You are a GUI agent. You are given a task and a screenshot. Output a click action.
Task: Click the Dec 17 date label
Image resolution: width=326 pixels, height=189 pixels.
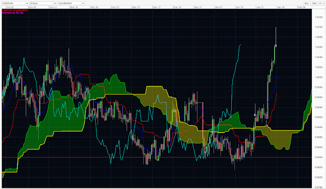click(x=156, y=7)
